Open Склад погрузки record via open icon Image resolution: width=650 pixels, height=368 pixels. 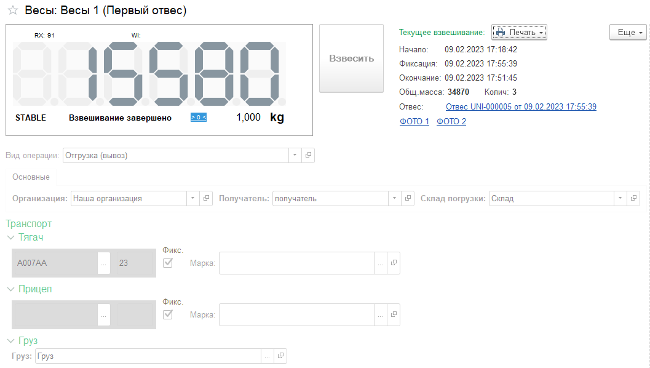pyautogui.click(x=633, y=199)
